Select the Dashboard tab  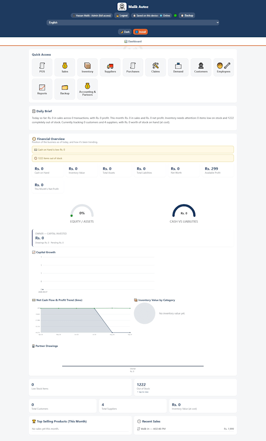click(133, 41)
